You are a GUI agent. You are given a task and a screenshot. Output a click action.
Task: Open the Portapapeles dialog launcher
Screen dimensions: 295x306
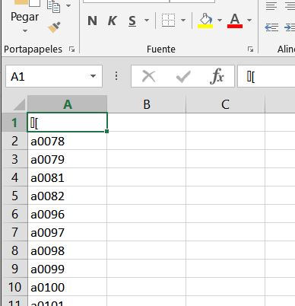pos(72,49)
